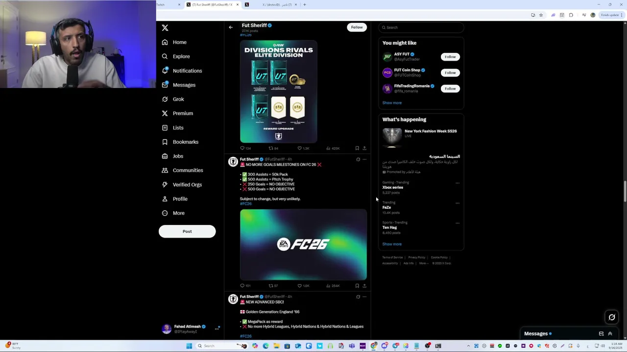Expand the More menu in sidebar
This screenshot has height=352, width=627.
(x=173, y=213)
